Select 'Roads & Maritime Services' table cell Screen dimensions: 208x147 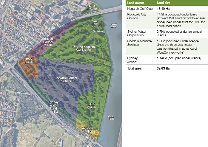pyautogui.click(x=139, y=43)
